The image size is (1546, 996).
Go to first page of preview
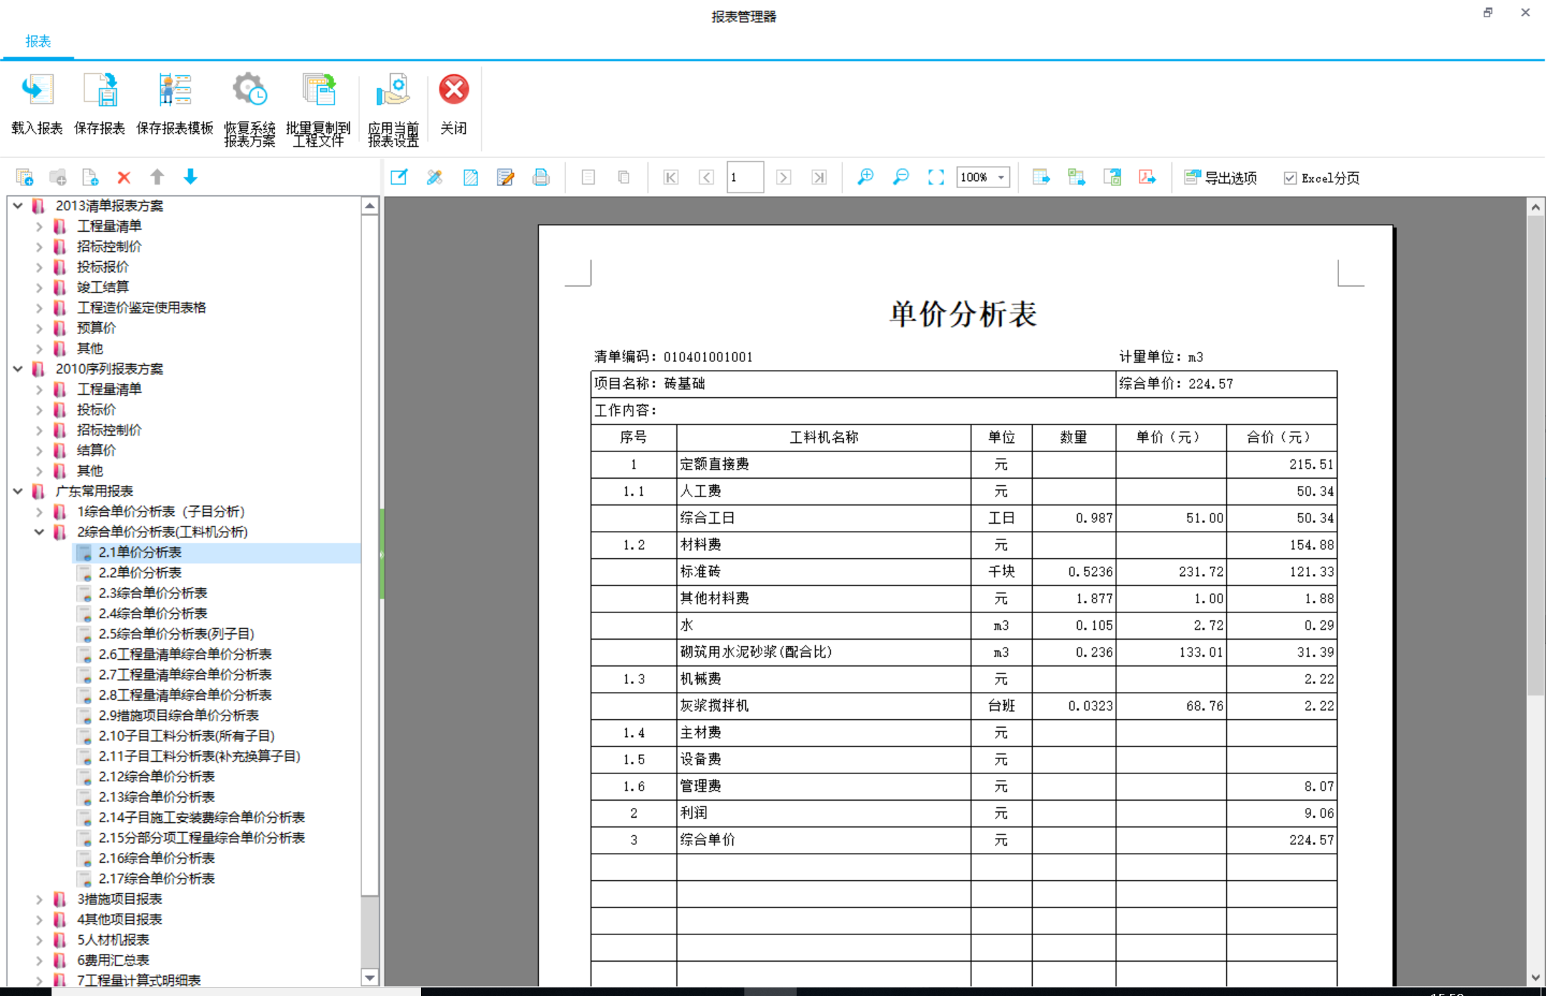coord(671,177)
